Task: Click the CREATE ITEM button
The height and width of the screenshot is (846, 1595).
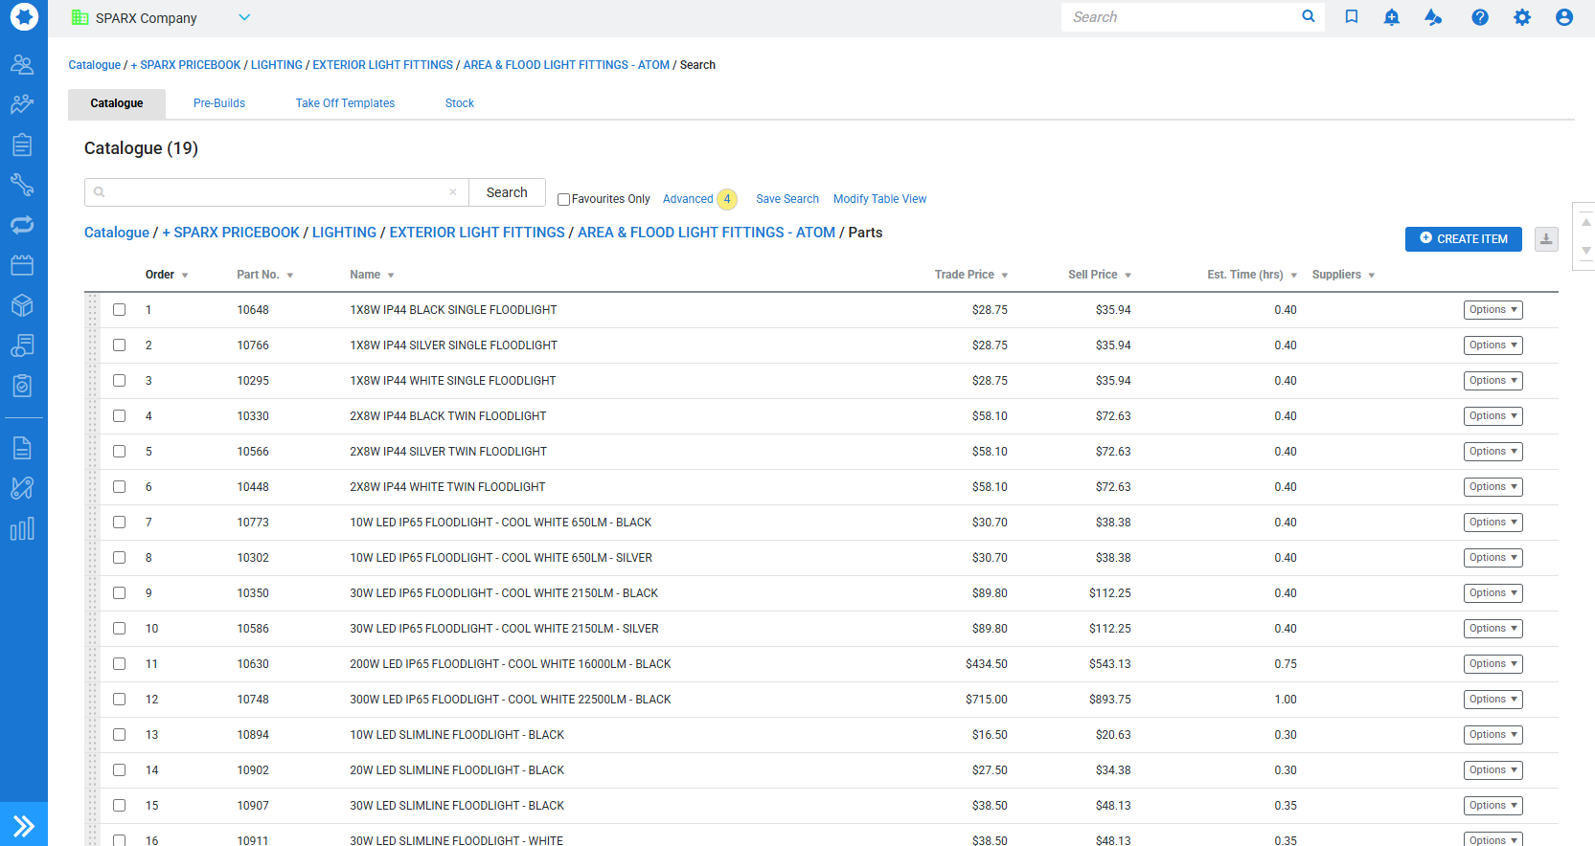Action: tap(1463, 239)
